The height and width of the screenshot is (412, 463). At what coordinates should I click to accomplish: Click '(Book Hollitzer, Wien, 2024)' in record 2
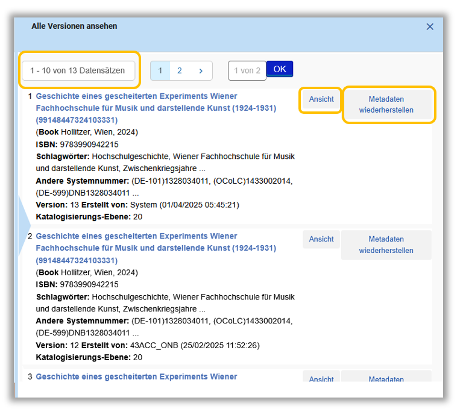[x=87, y=272]
